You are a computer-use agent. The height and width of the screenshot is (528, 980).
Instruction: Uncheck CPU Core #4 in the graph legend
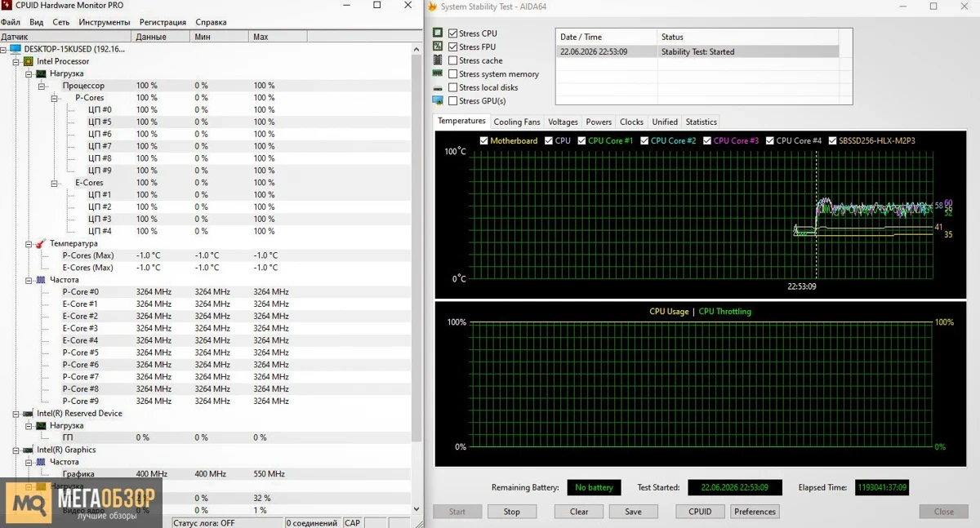(x=769, y=140)
